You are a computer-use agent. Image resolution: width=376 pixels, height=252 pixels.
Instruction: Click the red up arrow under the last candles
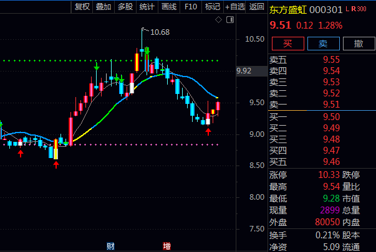[x=208, y=132]
